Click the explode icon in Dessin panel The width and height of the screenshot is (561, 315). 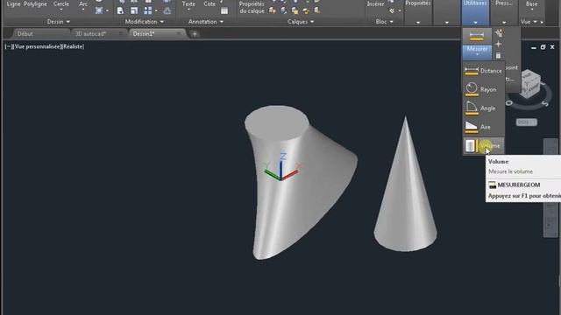pyautogui.click(x=99, y=10)
